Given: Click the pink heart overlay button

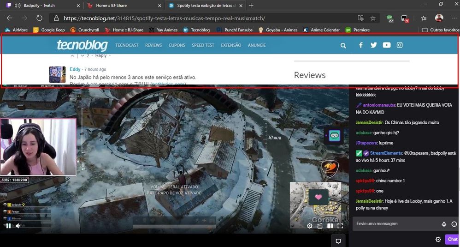Looking at the screenshot, I should click(x=318, y=197).
